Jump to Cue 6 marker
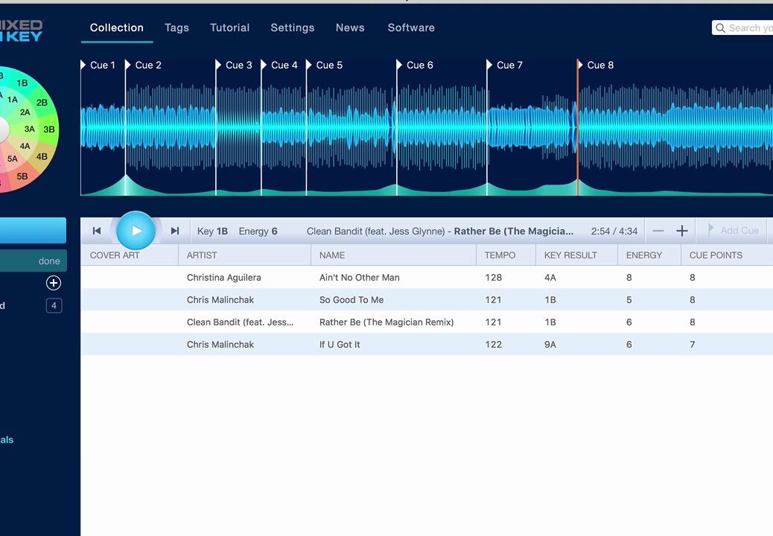The height and width of the screenshot is (536, 773). [415, 65]
